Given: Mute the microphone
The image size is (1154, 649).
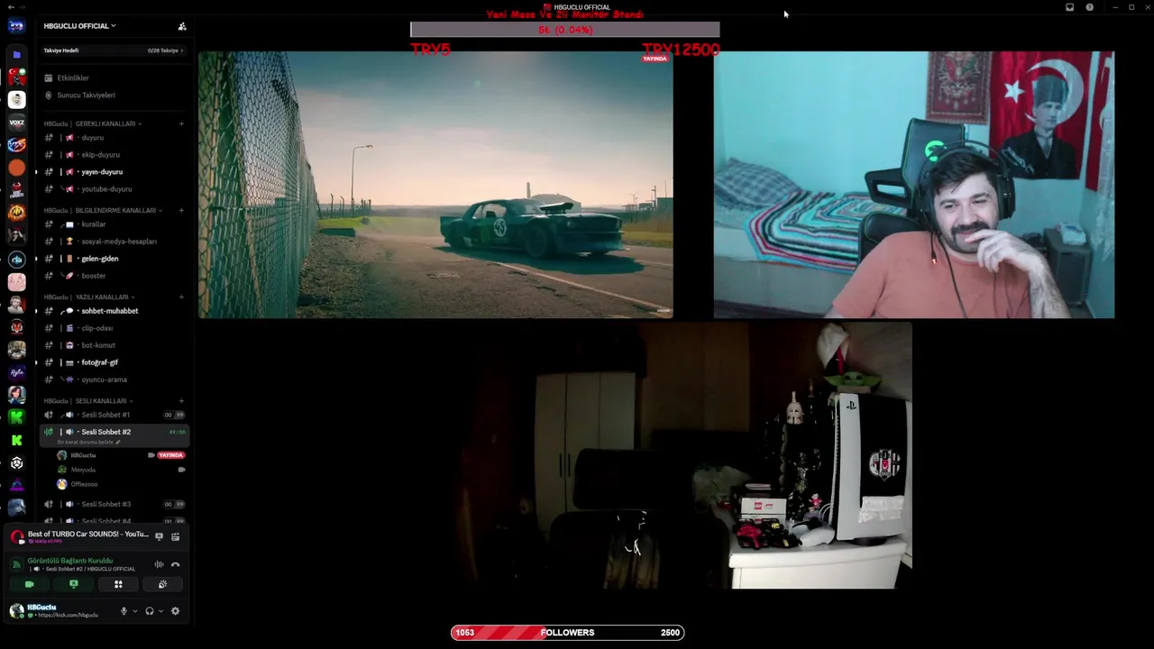Looking at the screenshot, I should 124,611.
